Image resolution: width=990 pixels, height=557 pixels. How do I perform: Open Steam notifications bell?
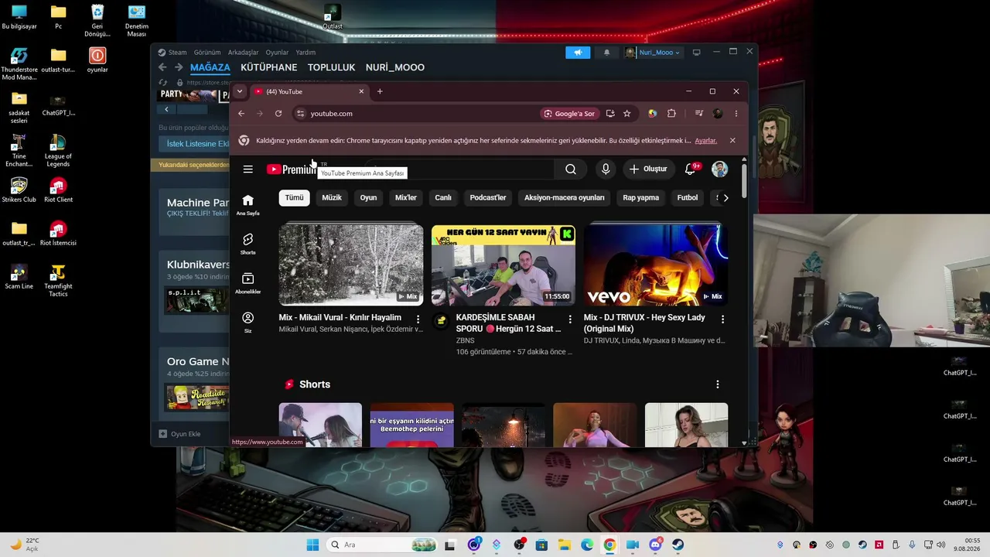pos(606,53)
